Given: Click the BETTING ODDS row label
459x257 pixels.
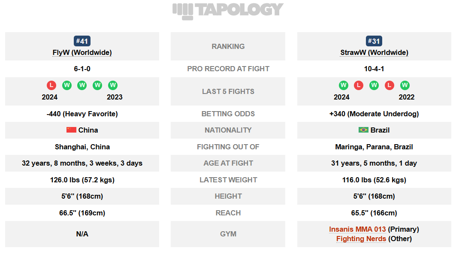Looking at the screenshot, I should 228,114.
